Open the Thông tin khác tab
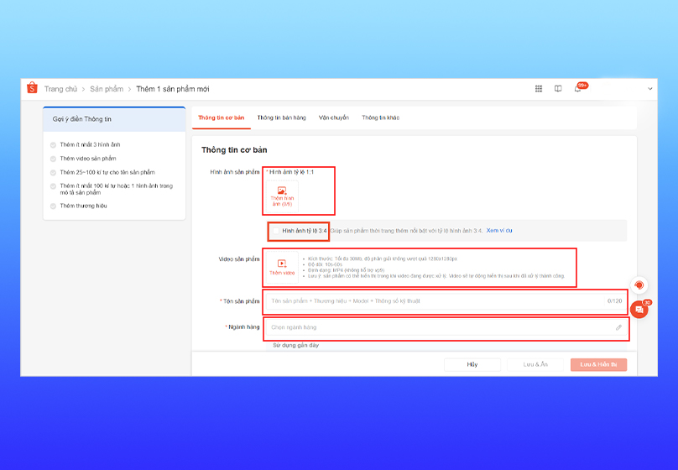The height and width of the screenshot is (470, 678). click(x=380, y=117)
